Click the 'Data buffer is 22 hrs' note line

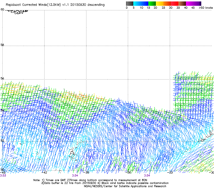pyautogui.click(x=105, y=183)
